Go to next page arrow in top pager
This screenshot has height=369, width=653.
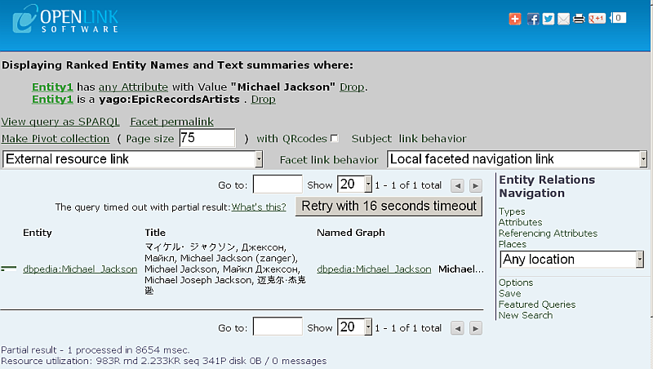(476, 186)
